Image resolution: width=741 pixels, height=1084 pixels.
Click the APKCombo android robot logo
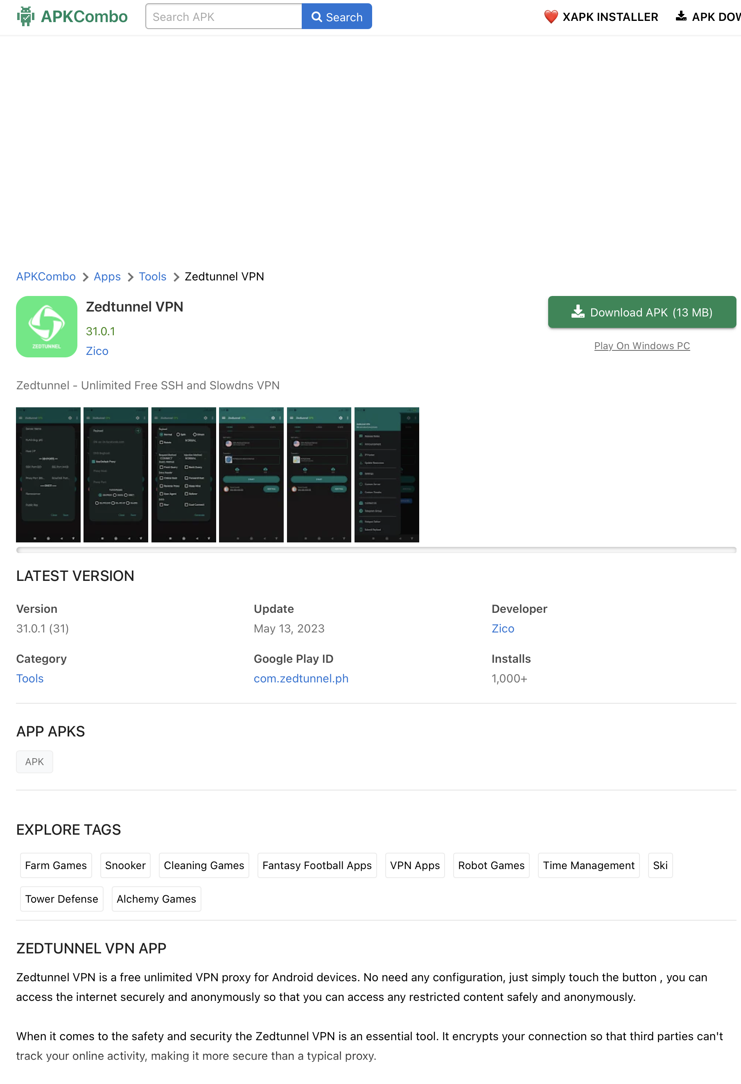(26, 17)
